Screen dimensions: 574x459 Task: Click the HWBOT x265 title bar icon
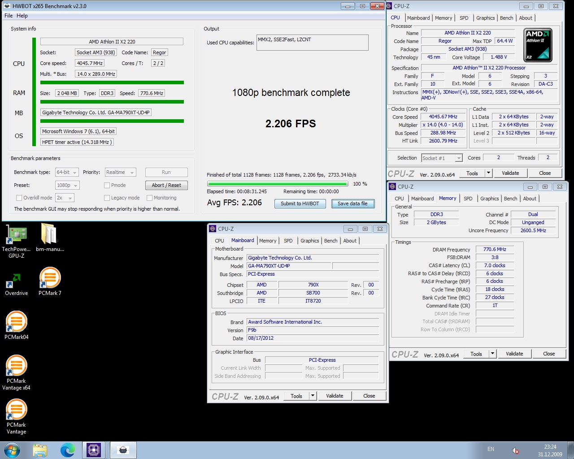[x=7, y=6]
